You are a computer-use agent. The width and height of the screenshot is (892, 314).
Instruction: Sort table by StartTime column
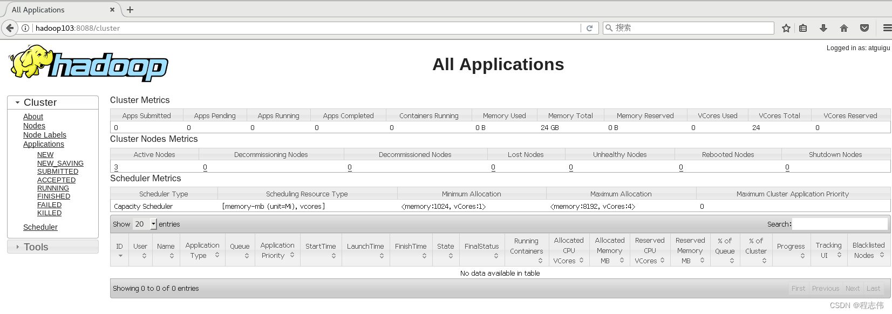pyautogui.click(x=321, y=250)
